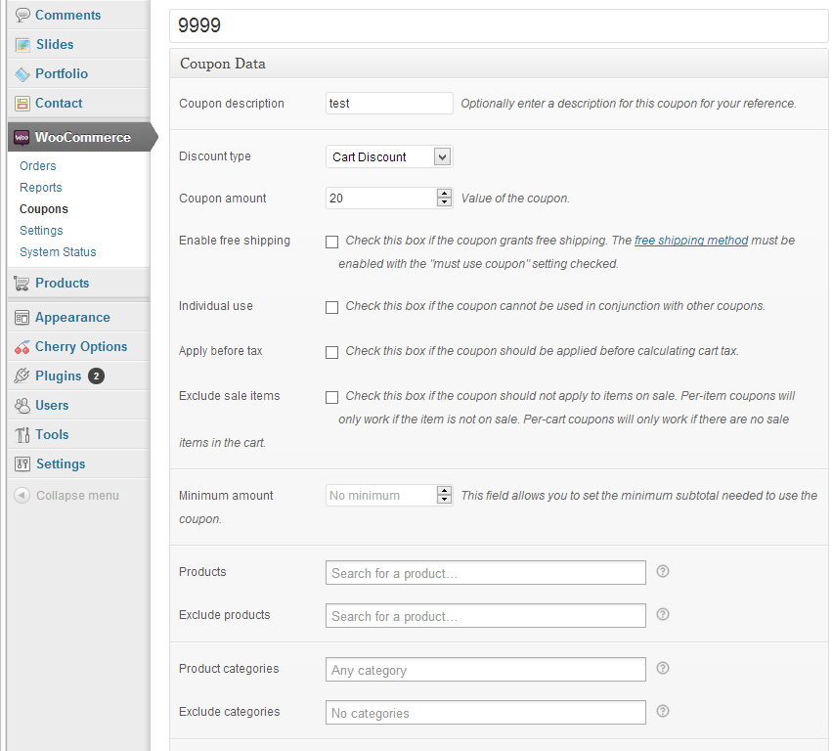Viewport: 833px width, 751px height.
Task: Open the Discount type dropdown
Action: [389, 156]
